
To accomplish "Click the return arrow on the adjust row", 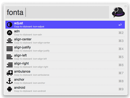I will [120, 25].
